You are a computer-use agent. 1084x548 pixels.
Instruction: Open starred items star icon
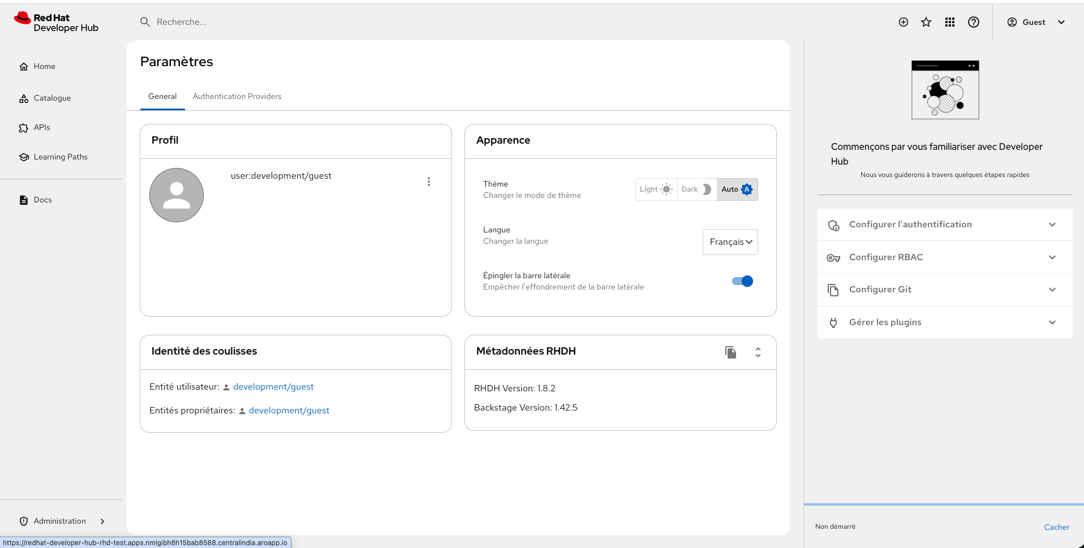click(926, 22)
